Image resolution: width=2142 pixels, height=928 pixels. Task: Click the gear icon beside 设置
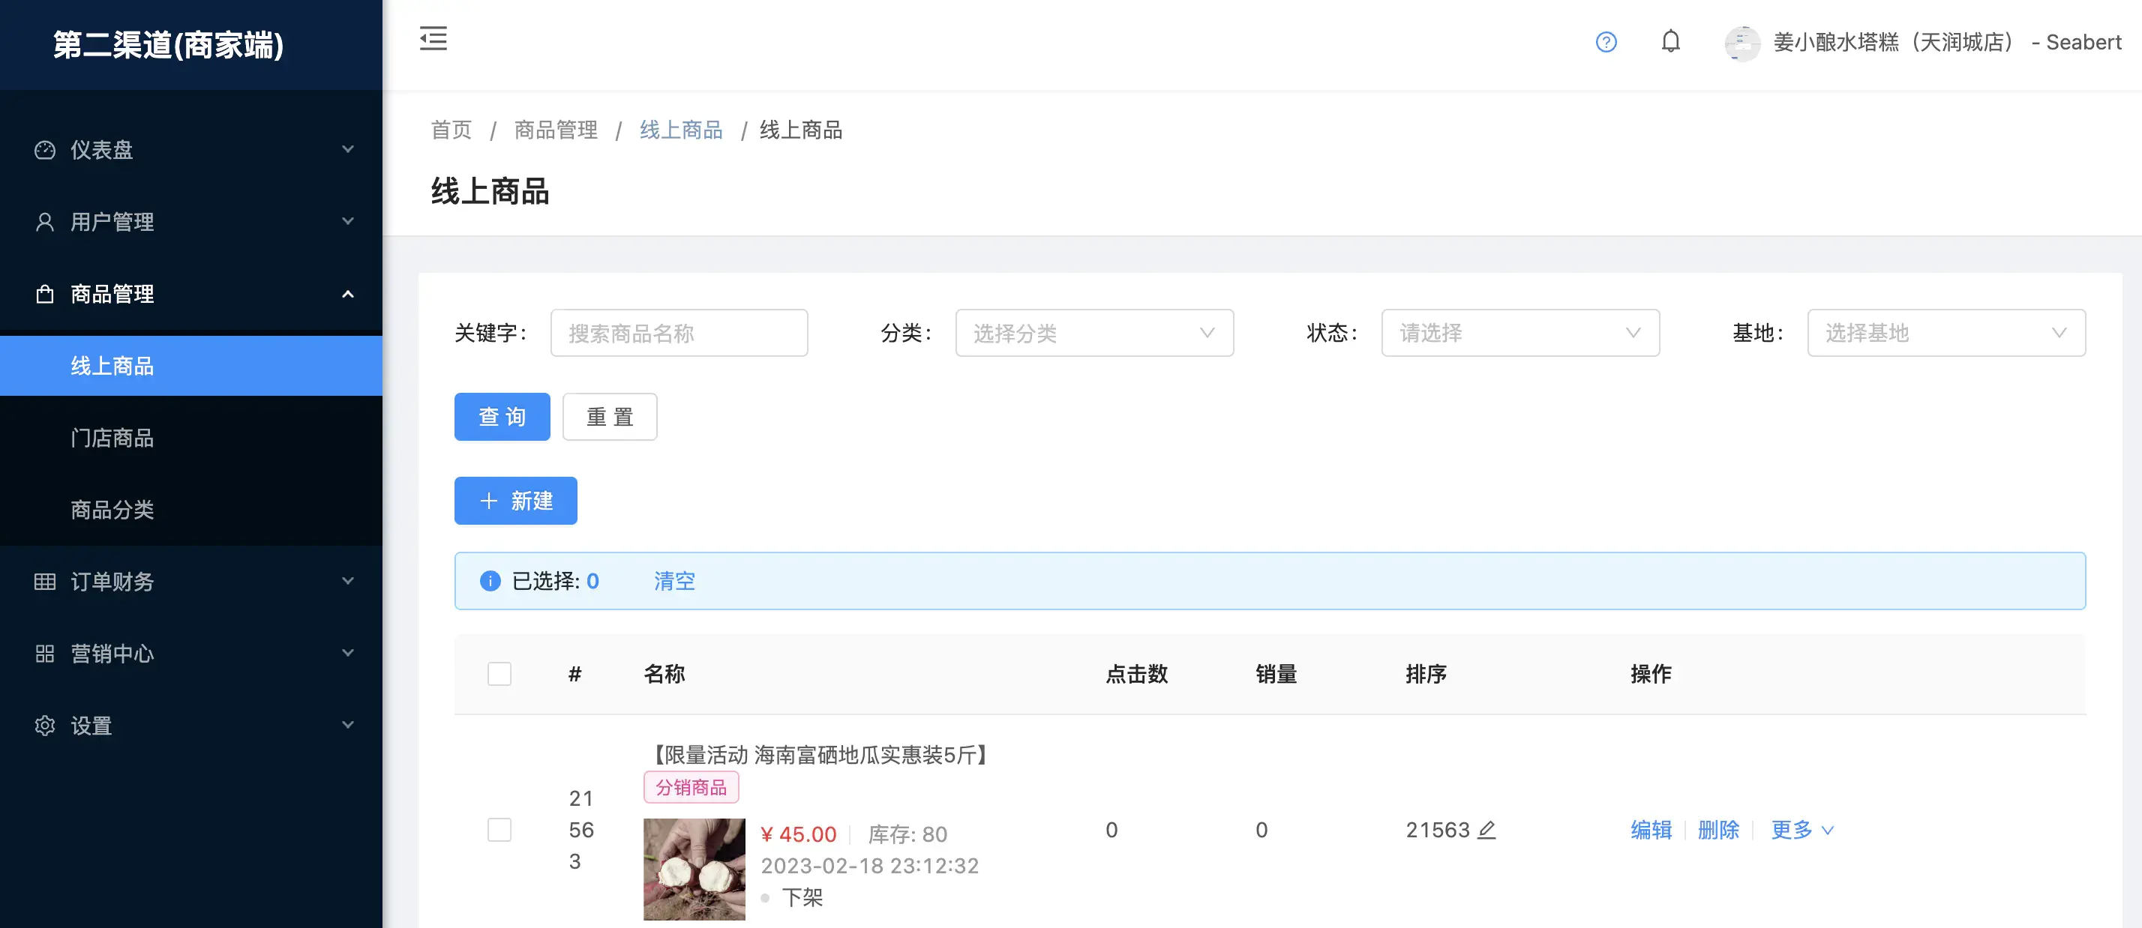(45, 726)
